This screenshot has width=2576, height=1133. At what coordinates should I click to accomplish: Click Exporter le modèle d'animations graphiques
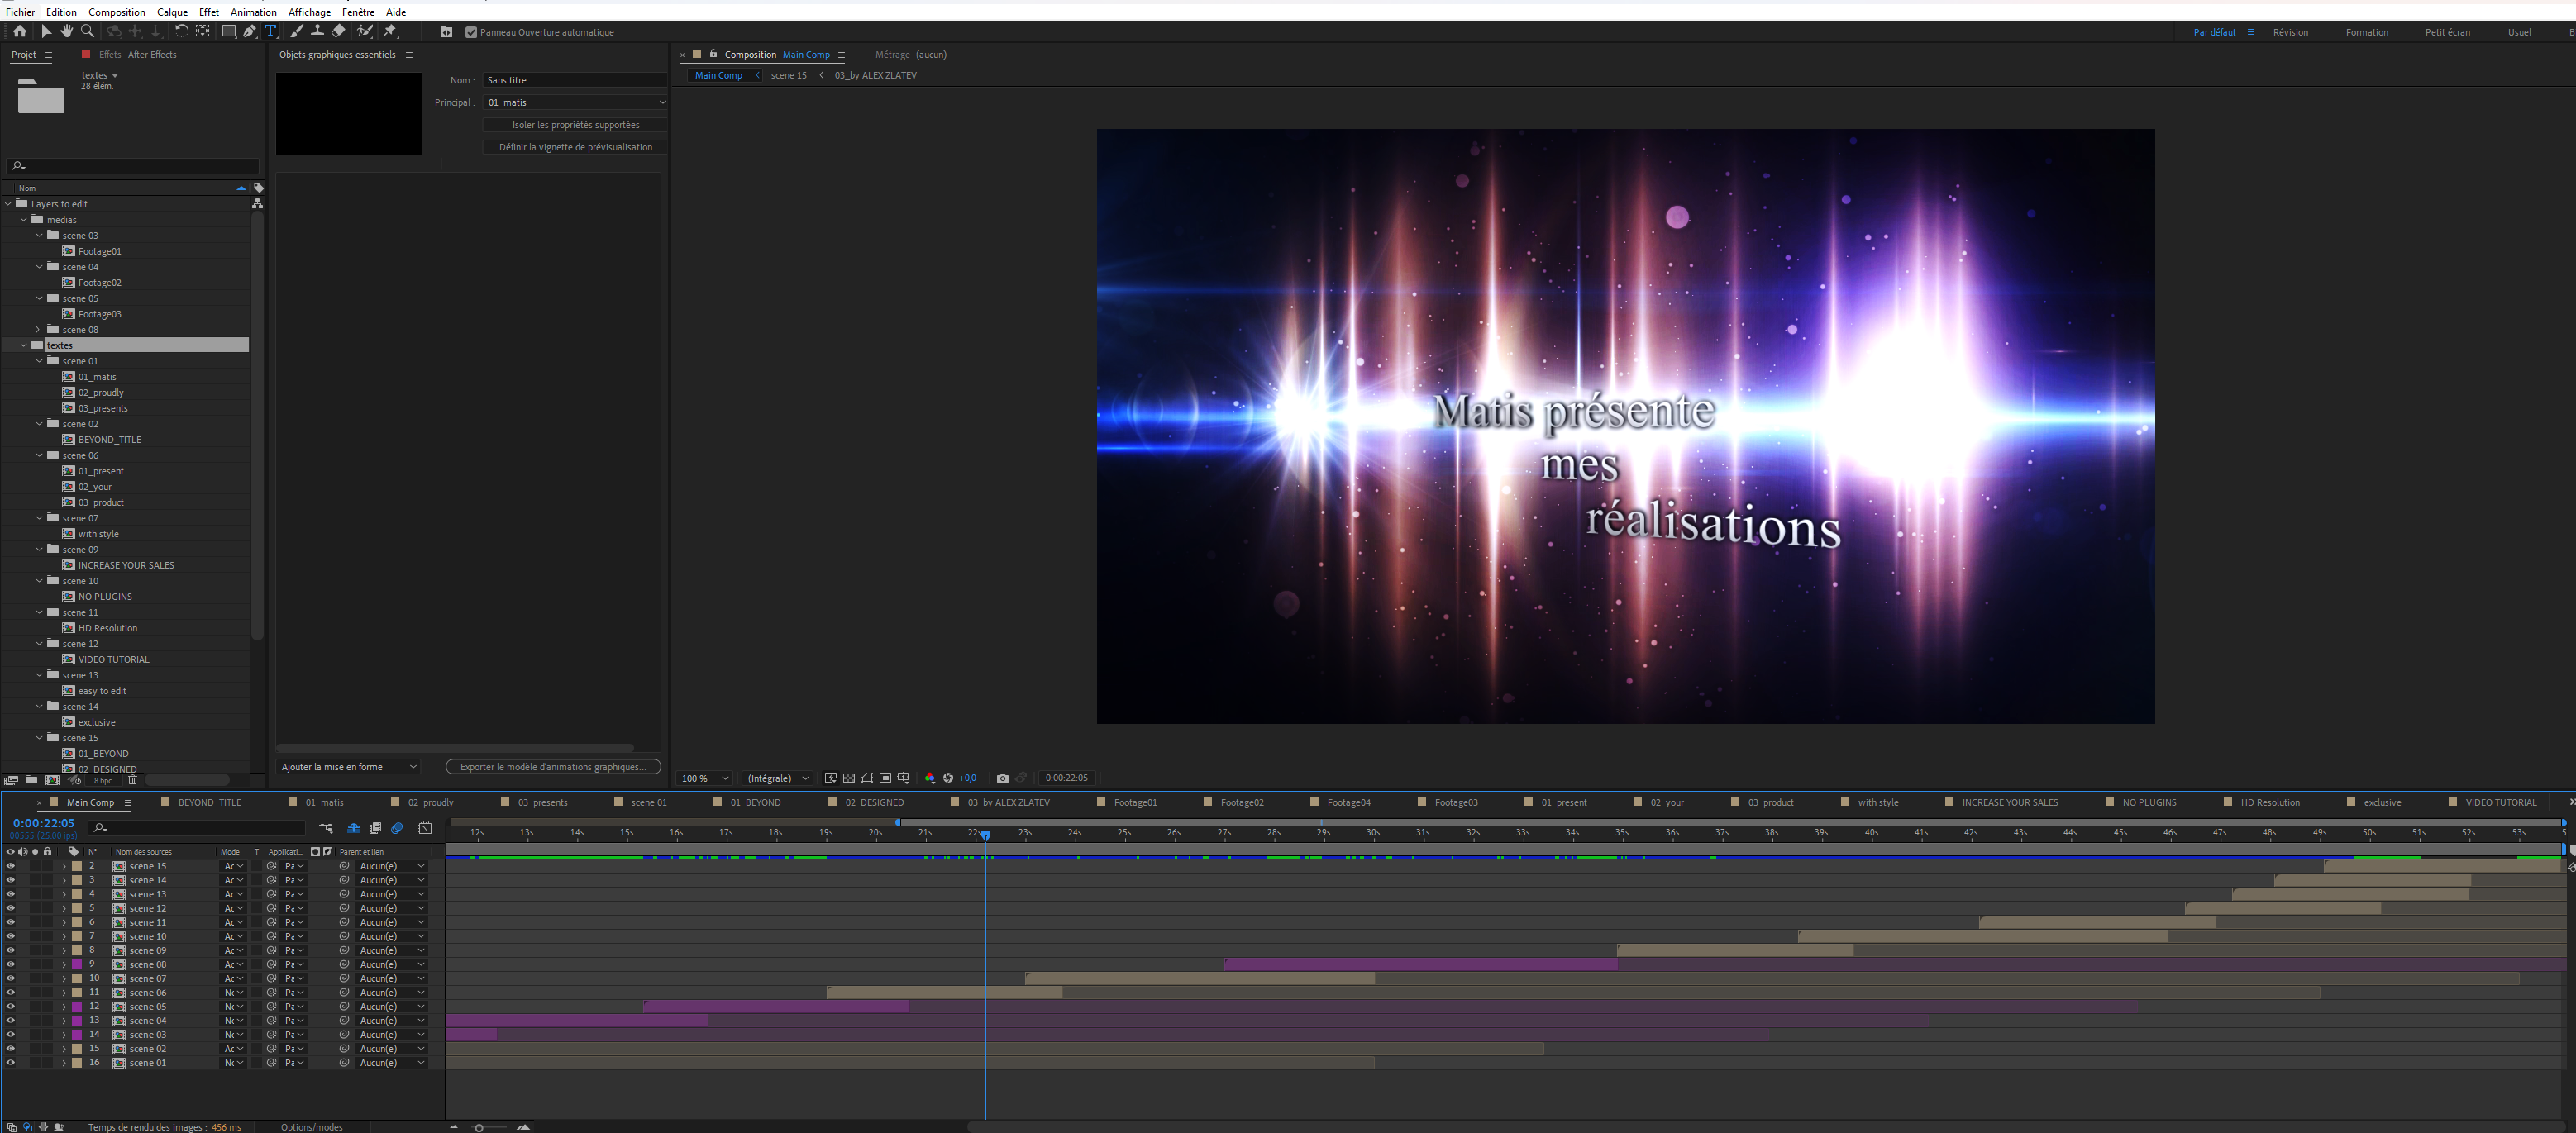click(x=552, y=767)
